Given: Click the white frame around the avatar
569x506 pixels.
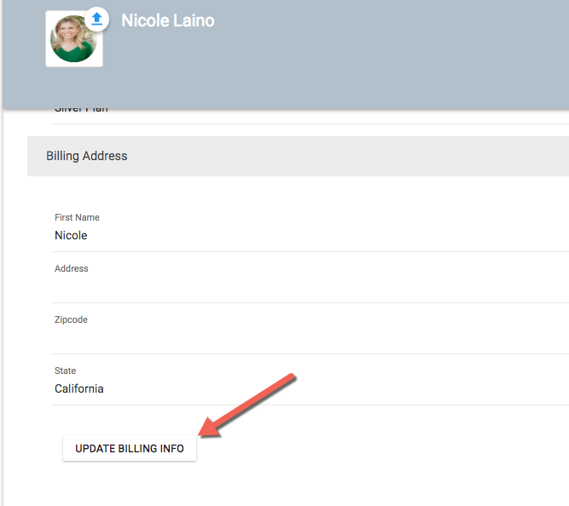Looking at the screenshot, I should coord(49,62).
